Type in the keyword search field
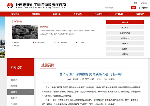The height and width of the screenshot is (106, 150). coord(117,8)
